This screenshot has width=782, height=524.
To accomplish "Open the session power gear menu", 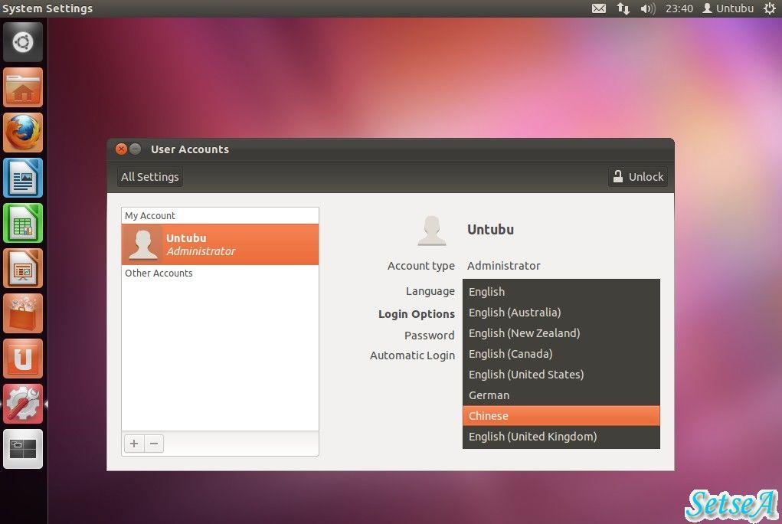I will [x=770, y=8].
